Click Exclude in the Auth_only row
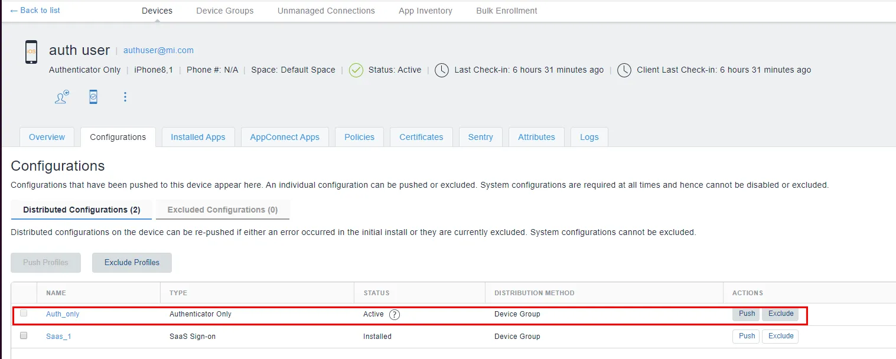Image resolution: width=896 pixels, height=359 pixels. (x=781, y=314)
